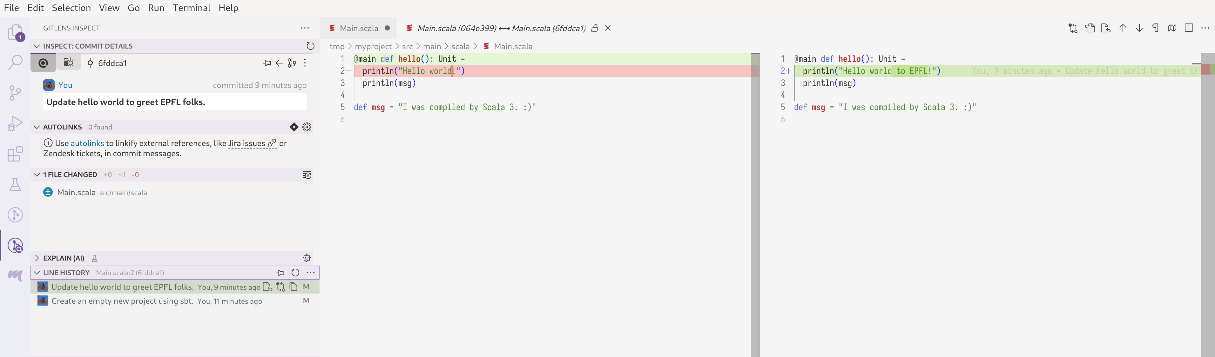Collapse the Autolinks section
This screenshot has width=1215, height=357.
pos(37,127)
